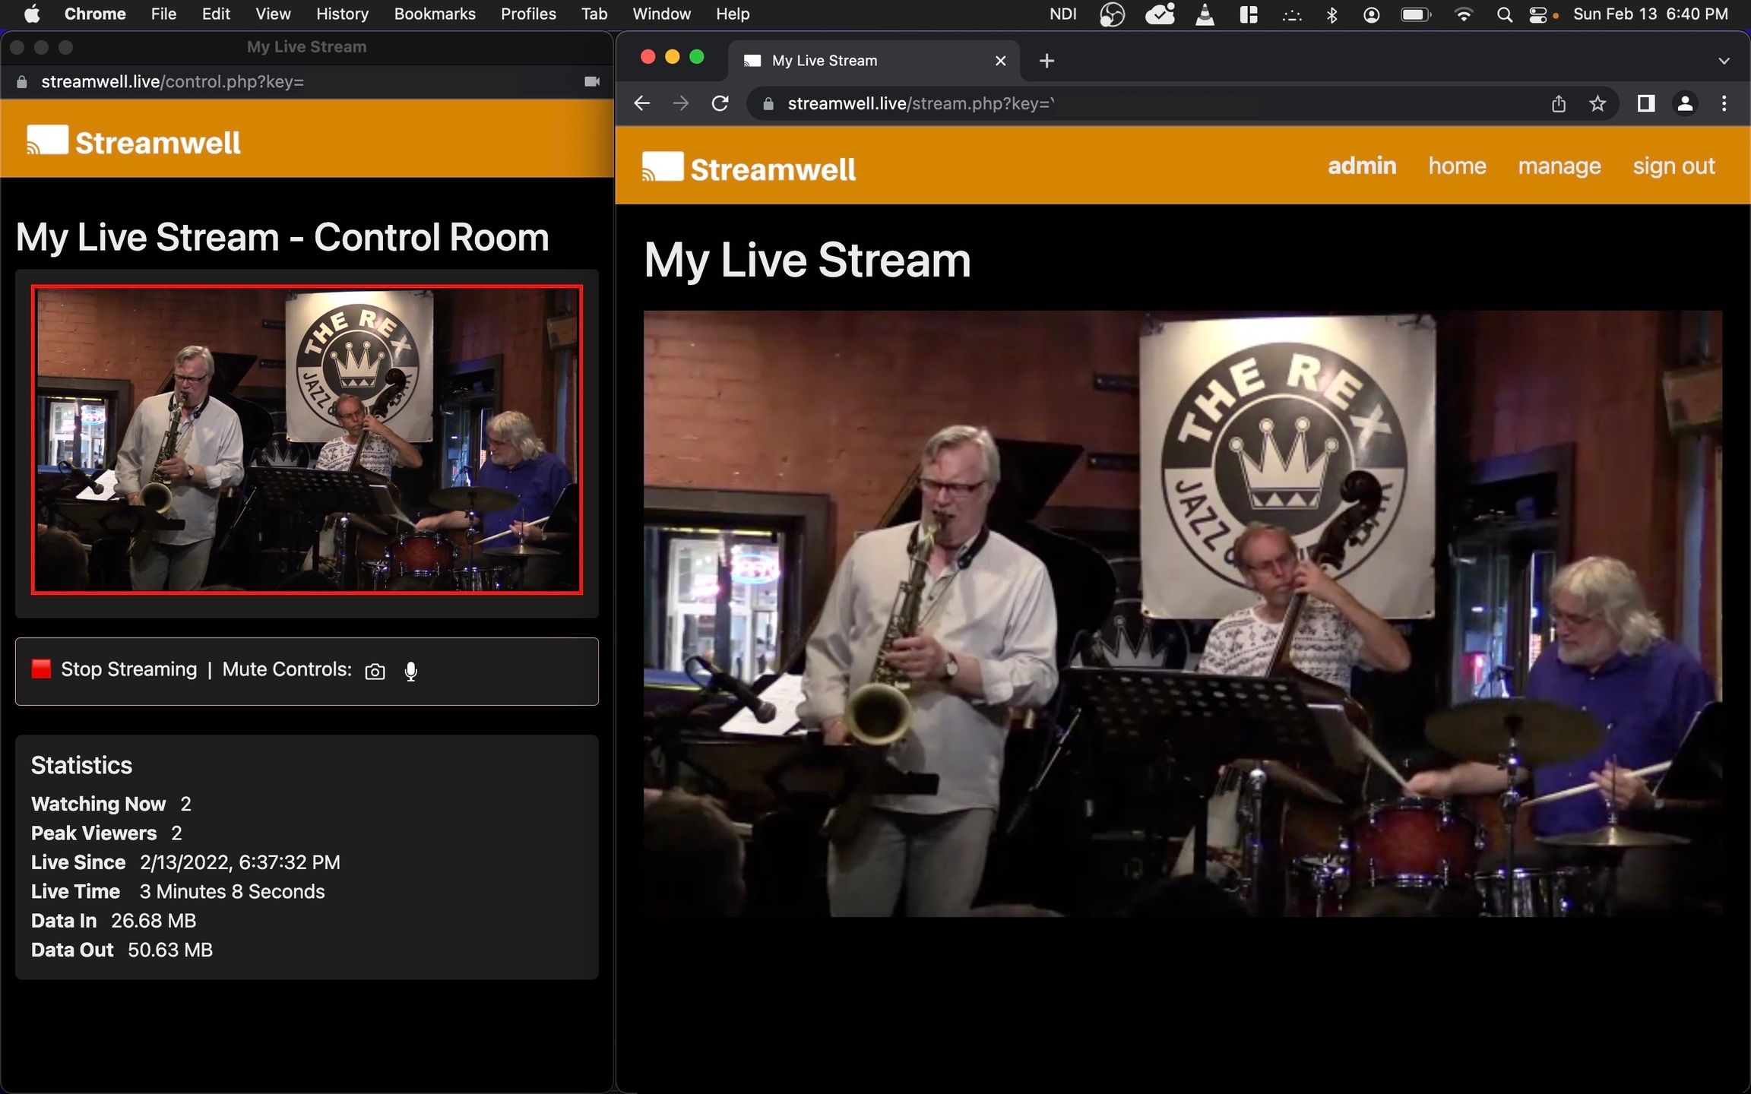The image size is (1751, 1094).
Task: Bookmark page with the star icon
Action: (x=1597, y=103)
